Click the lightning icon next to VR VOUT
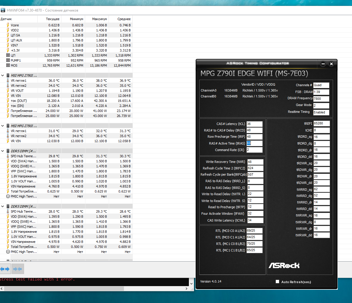Viewport: 352px width, 303px height. tap(8, 91)
